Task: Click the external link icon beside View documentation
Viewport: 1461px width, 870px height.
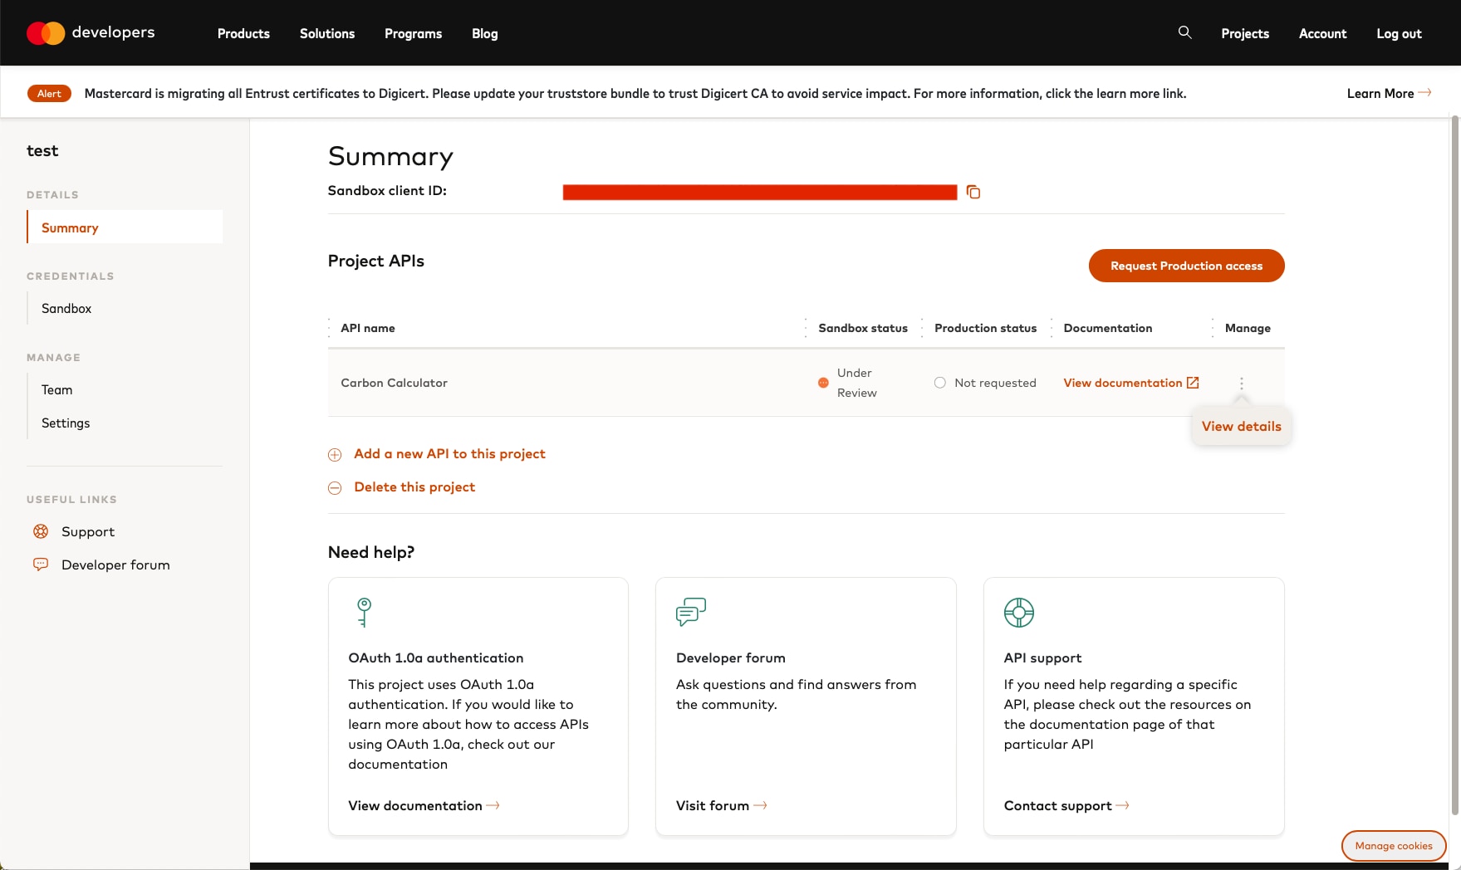Action: tap(1193, 383)
